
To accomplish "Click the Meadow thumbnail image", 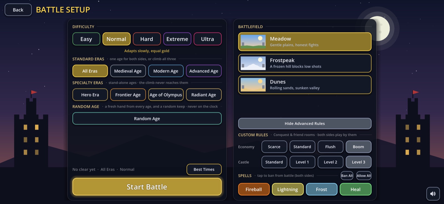I will coord(253,42).
